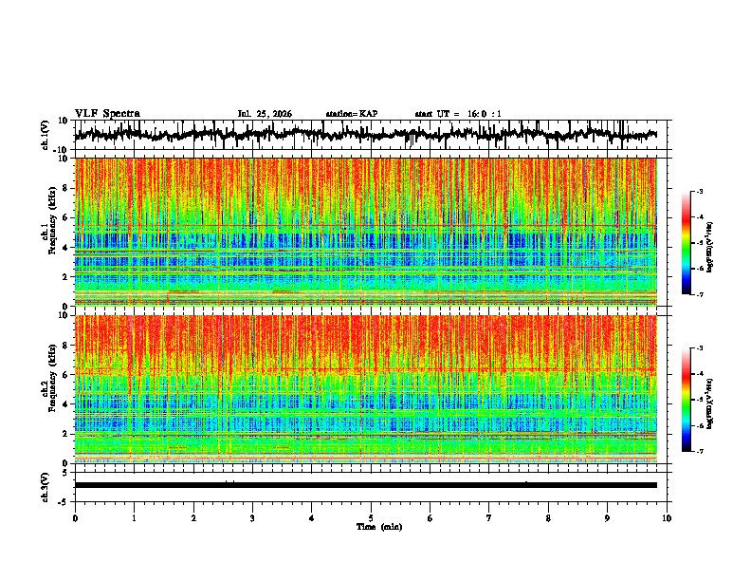The height and width of the screenshot is (581, 751).
Task: Click the time axis tick label 3
Action: [252, 518]
